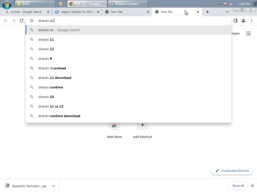Switch to xvidoe - Google Search tab
The height and width of the screenshot is (193, 257).
(x=26, y=12)
